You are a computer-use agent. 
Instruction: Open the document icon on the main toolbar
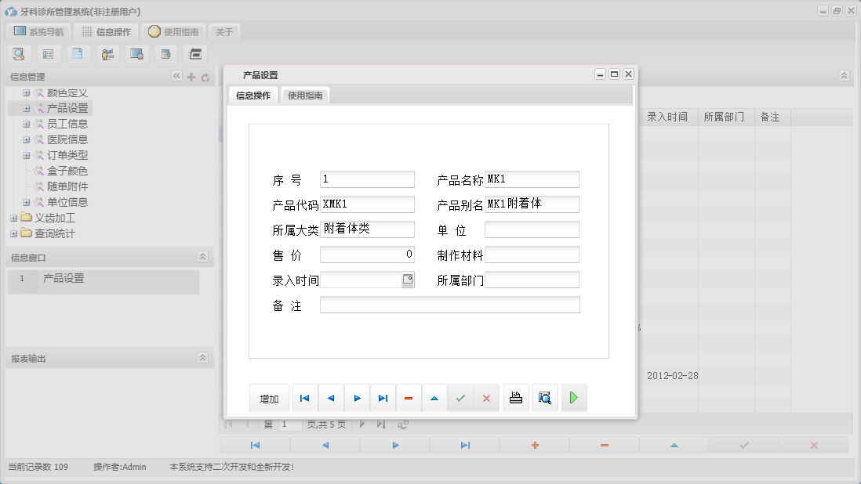(x=75, y=53)
